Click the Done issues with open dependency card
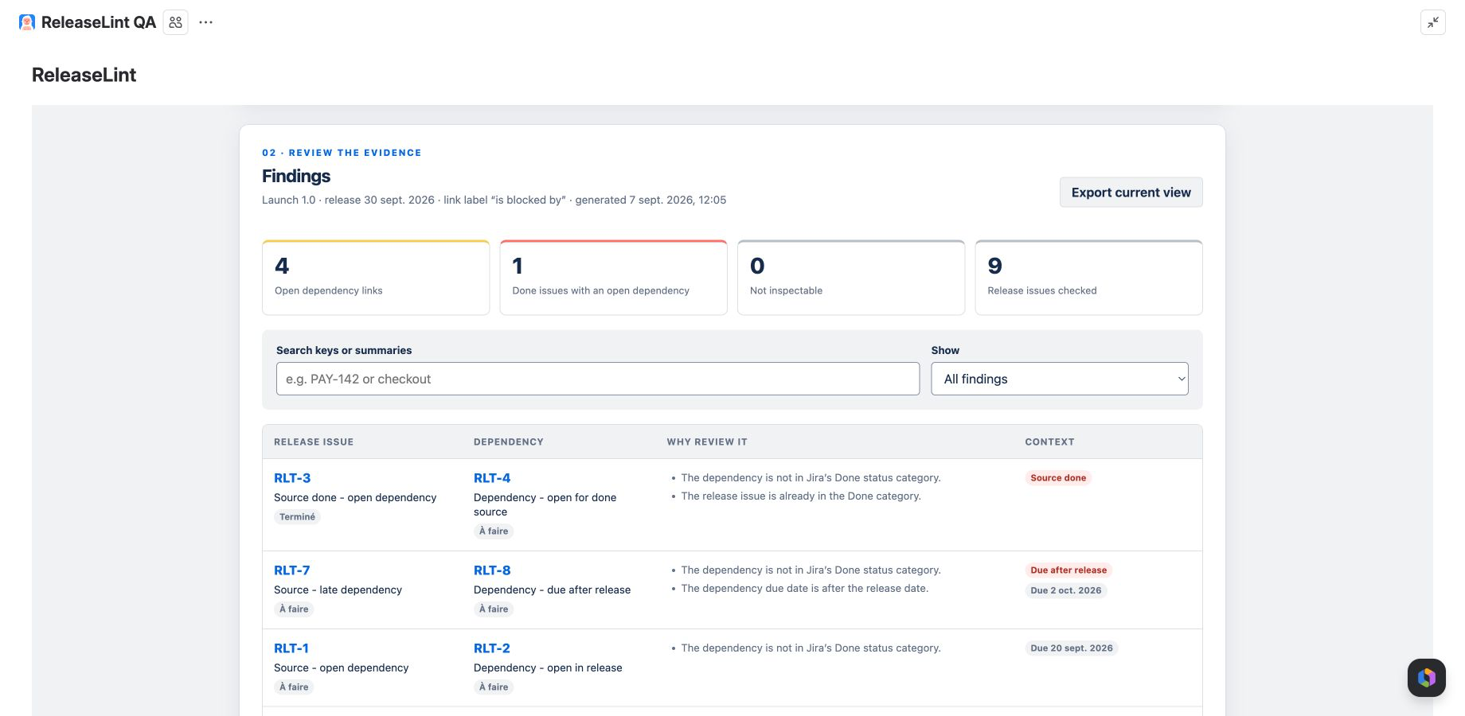Image resolution: width=1465 pixels, height=716 pixels. point(613,278)
